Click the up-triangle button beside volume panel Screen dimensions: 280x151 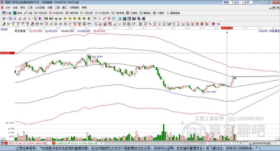[x=2, y=139]
